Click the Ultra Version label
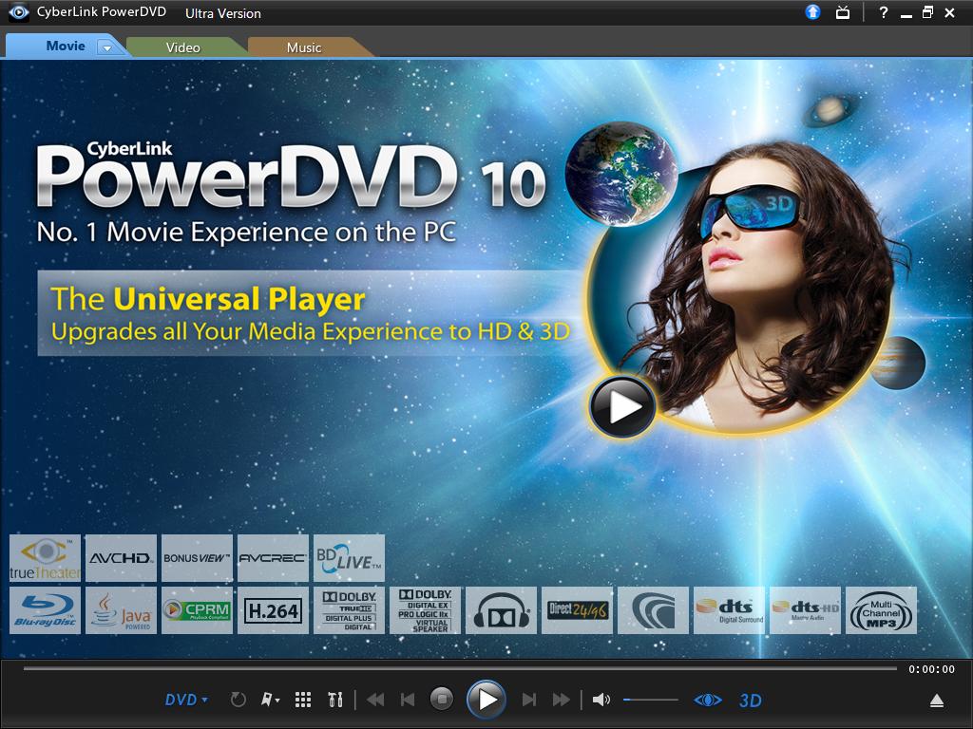 [222, 13]
